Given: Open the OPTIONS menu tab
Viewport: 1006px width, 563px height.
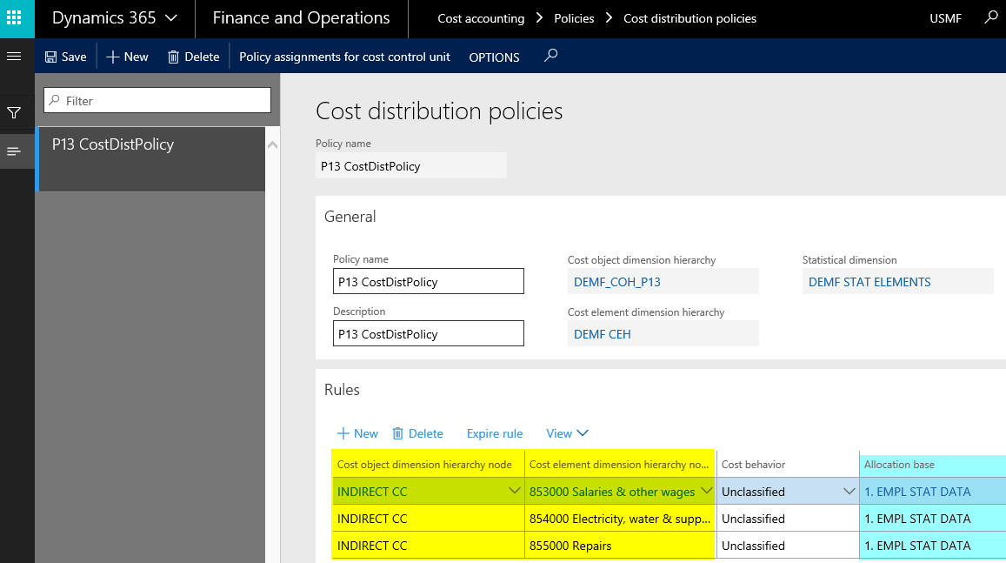Looking at the screenshot, I should [494, 57].
